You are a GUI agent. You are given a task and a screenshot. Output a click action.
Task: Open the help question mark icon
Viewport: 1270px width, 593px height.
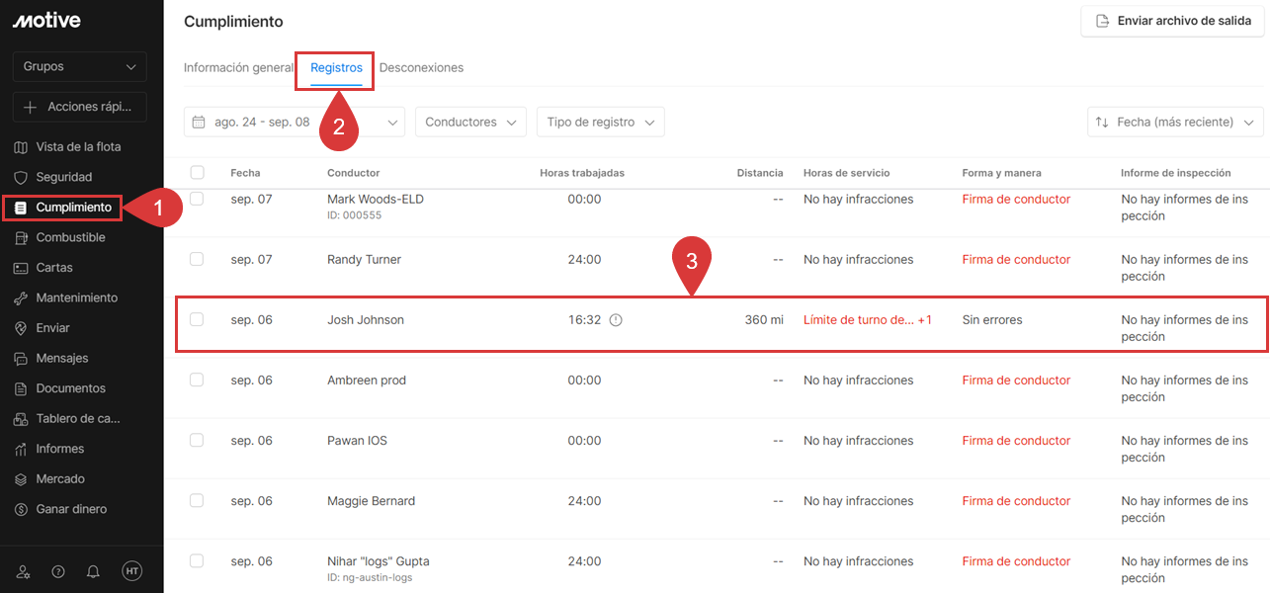(x=58, y=571)
